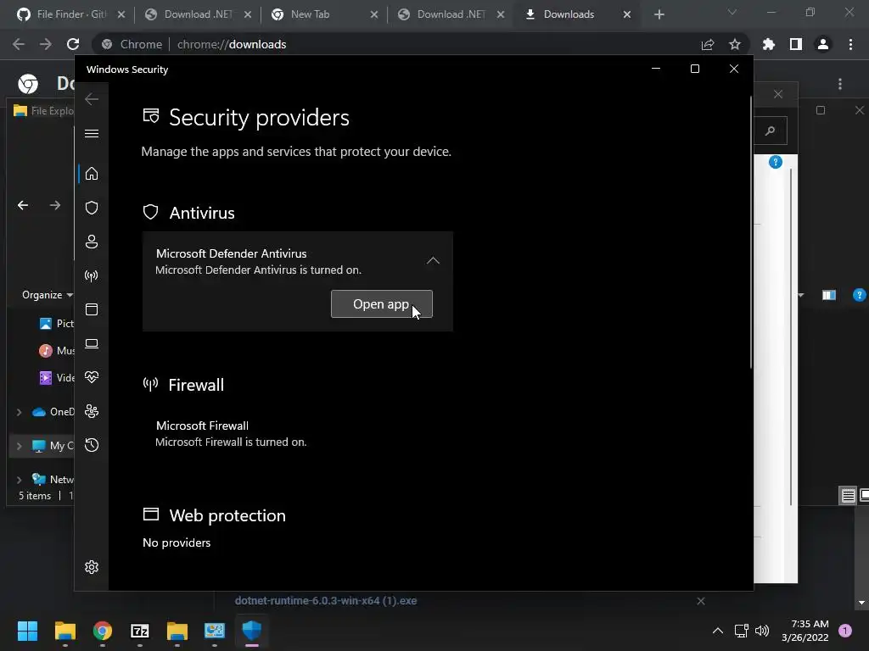
Task: Open Windows Security from taskbar
Action: [x=251, y=631]
